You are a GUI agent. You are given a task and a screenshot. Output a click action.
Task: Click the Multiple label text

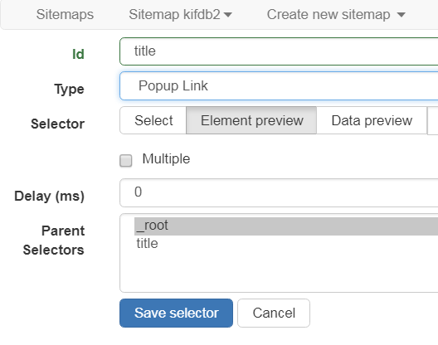pyautogui.click(x=166, y=159)
